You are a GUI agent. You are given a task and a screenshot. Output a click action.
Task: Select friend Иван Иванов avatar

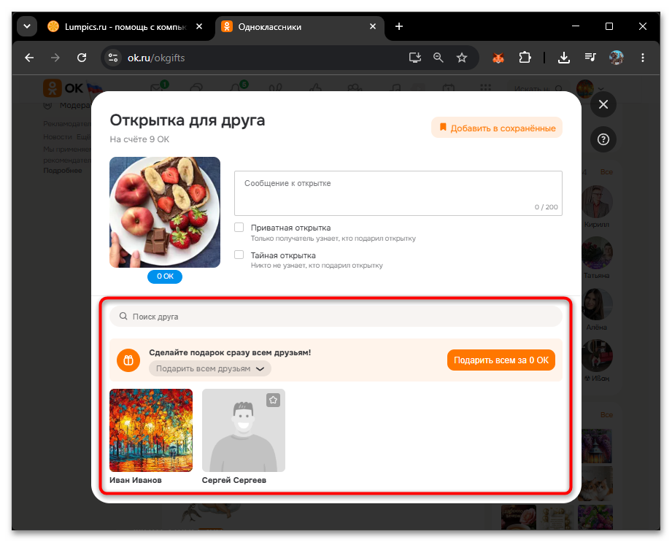(151, 430)
